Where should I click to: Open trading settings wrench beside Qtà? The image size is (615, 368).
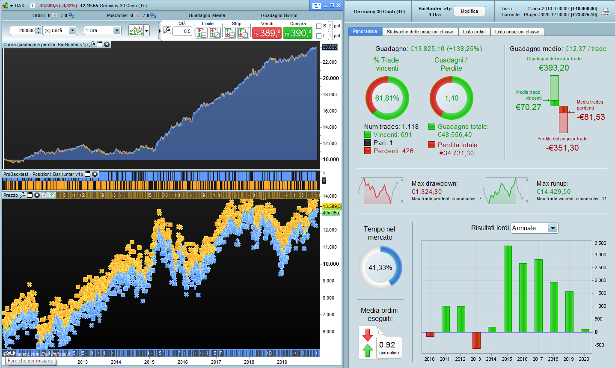pyautogui.click(x=167, y=30)
